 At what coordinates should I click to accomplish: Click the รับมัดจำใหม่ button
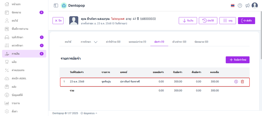tap(238, 60)
